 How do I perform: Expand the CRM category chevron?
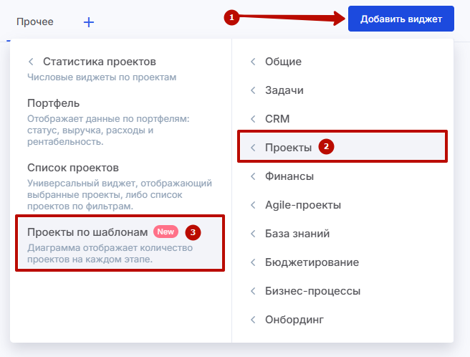tap(253, 119)
